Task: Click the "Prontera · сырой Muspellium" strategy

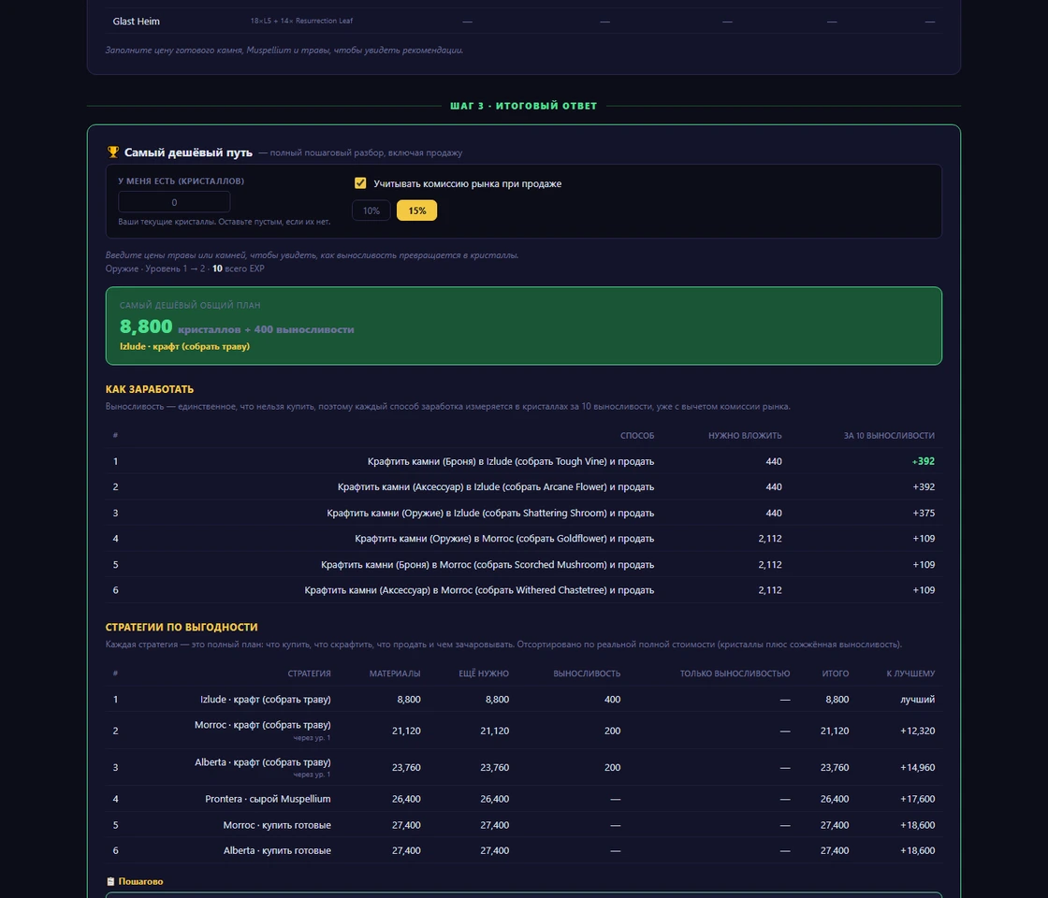Action: [268, 799]
